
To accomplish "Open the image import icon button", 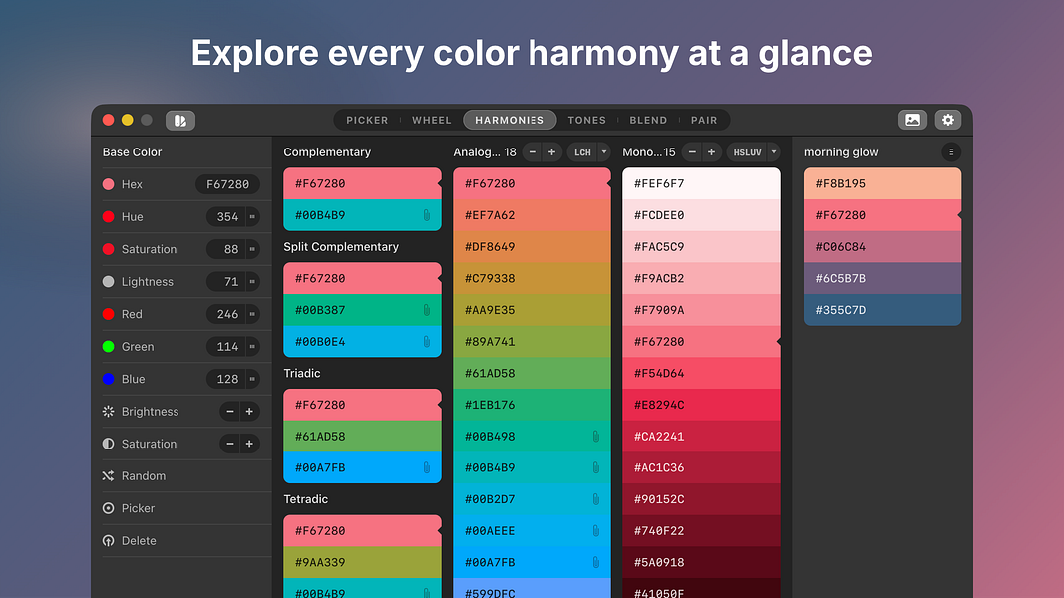I will 912,120.
